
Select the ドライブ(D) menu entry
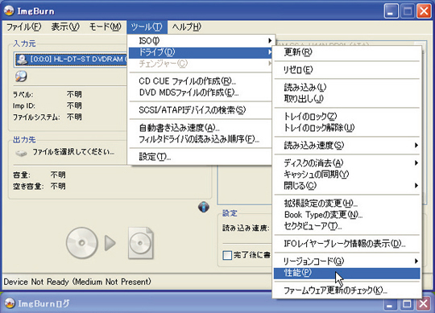pos(201,52)
